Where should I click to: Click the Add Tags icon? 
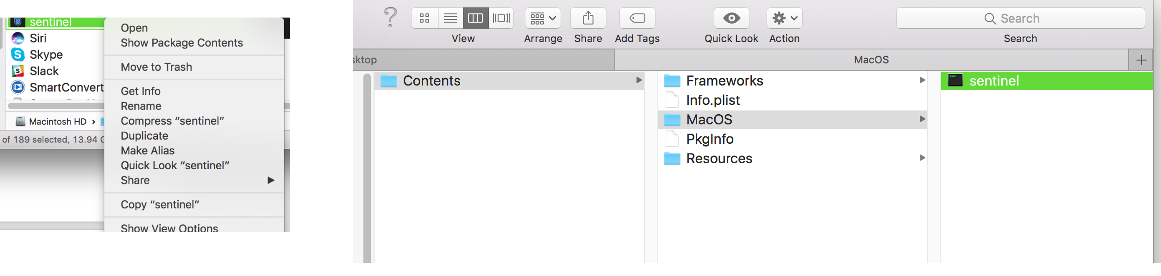[x=637, y=18]
